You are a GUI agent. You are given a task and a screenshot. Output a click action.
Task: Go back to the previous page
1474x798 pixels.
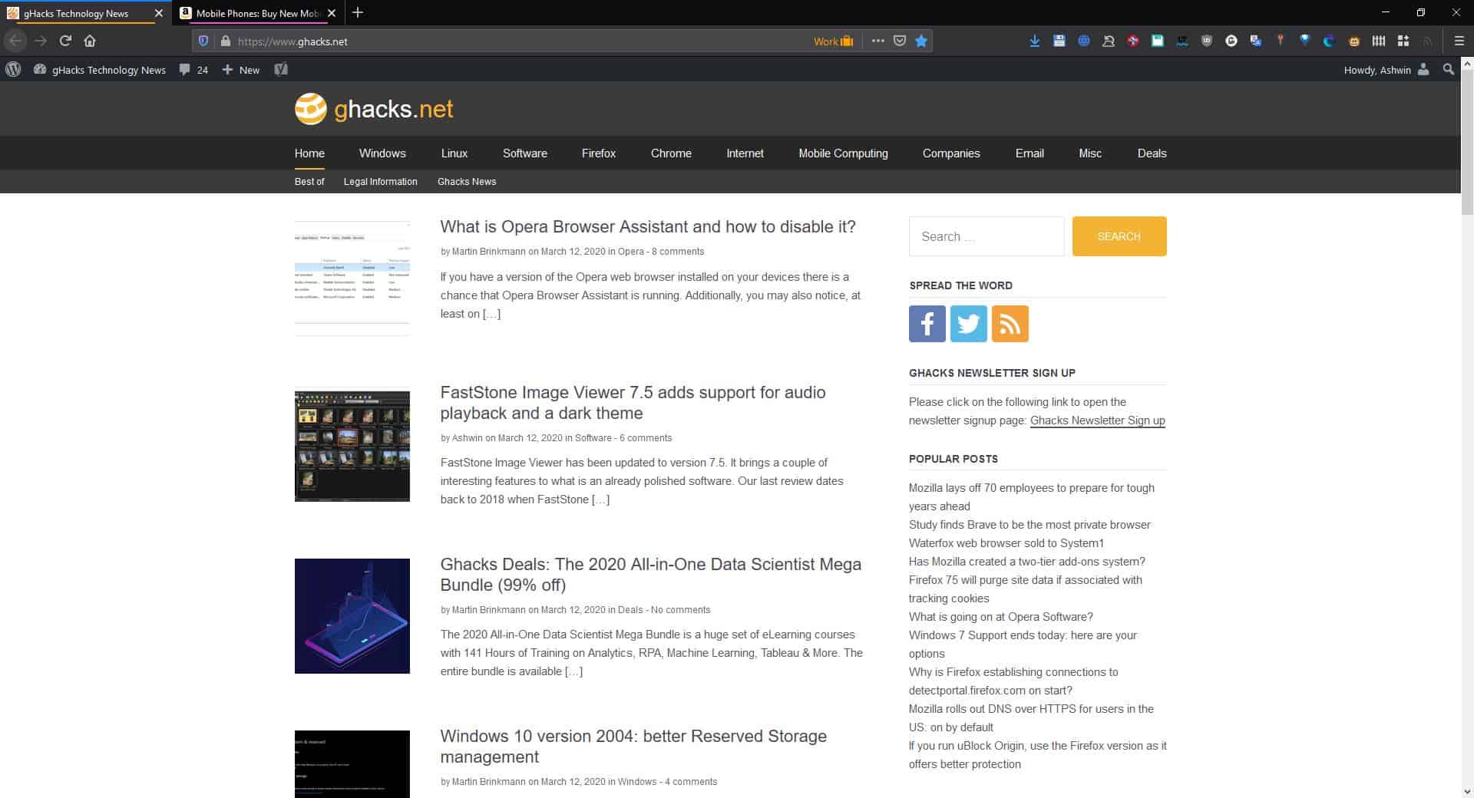[15, 41]
